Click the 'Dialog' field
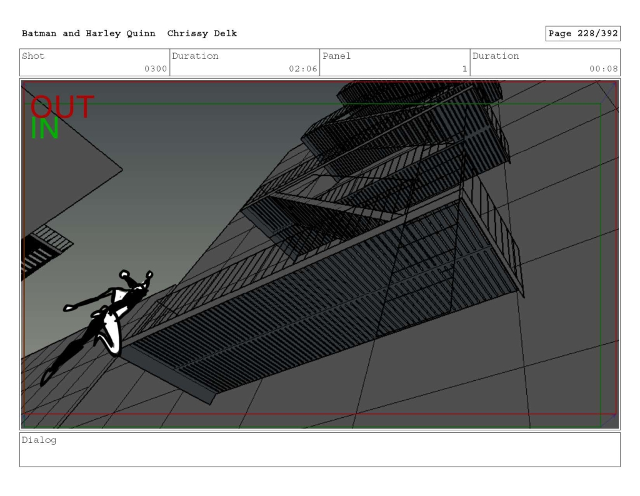Viewport: 640px width, 496px height. [x=320, y=450]
